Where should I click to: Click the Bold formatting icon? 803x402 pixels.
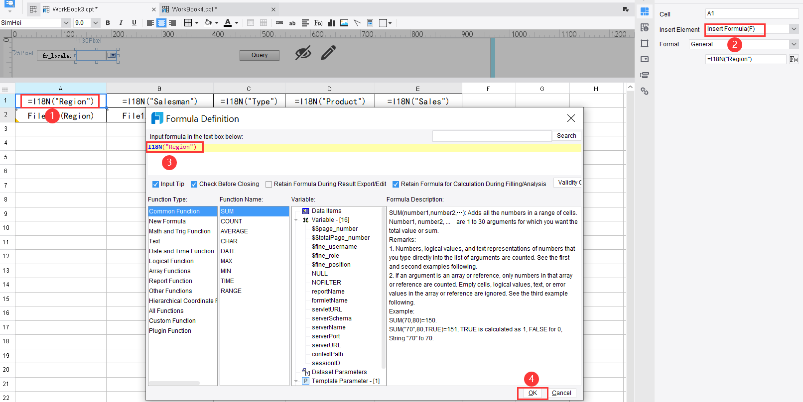tap(108, 23)
